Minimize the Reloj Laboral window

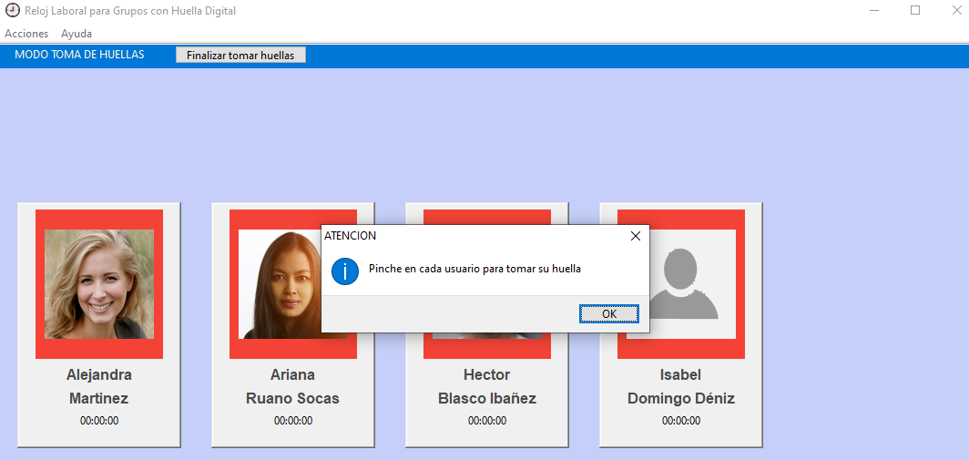click(x=873, y=11)
